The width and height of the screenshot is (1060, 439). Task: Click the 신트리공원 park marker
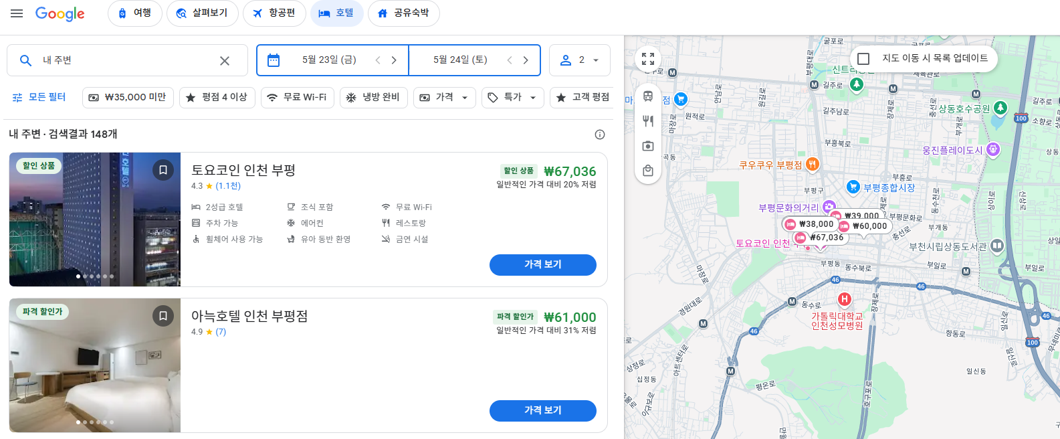[x=857, y=84]
